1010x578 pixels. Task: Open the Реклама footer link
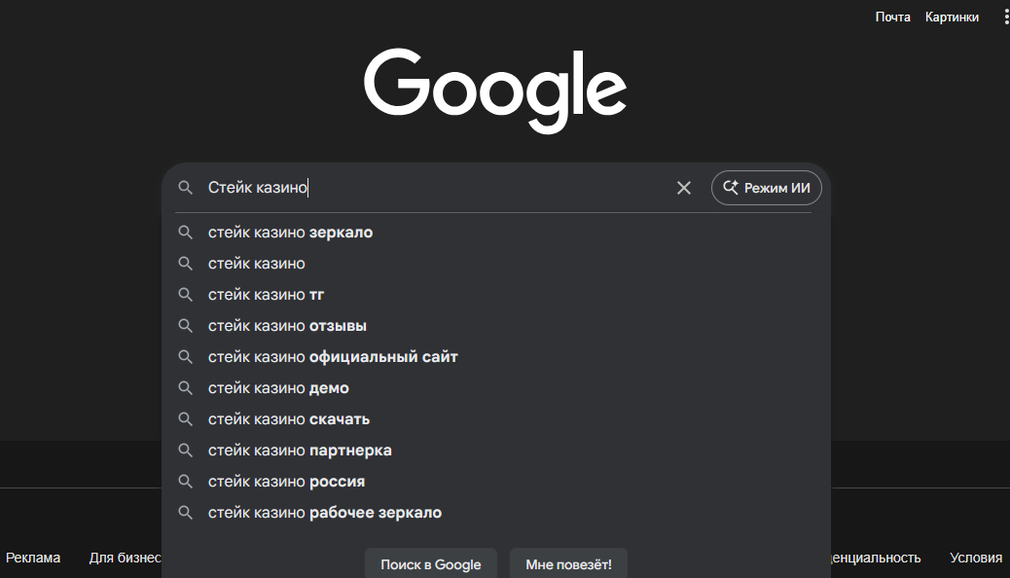point(33,557)
